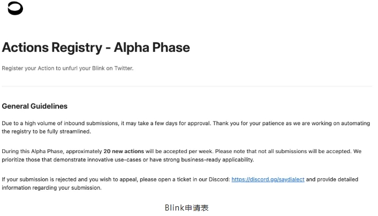Click the 'Blink申请表' caption at the bottom
Image resolution: width=378 pixels, height=216 pixels.
pos(187,208)
